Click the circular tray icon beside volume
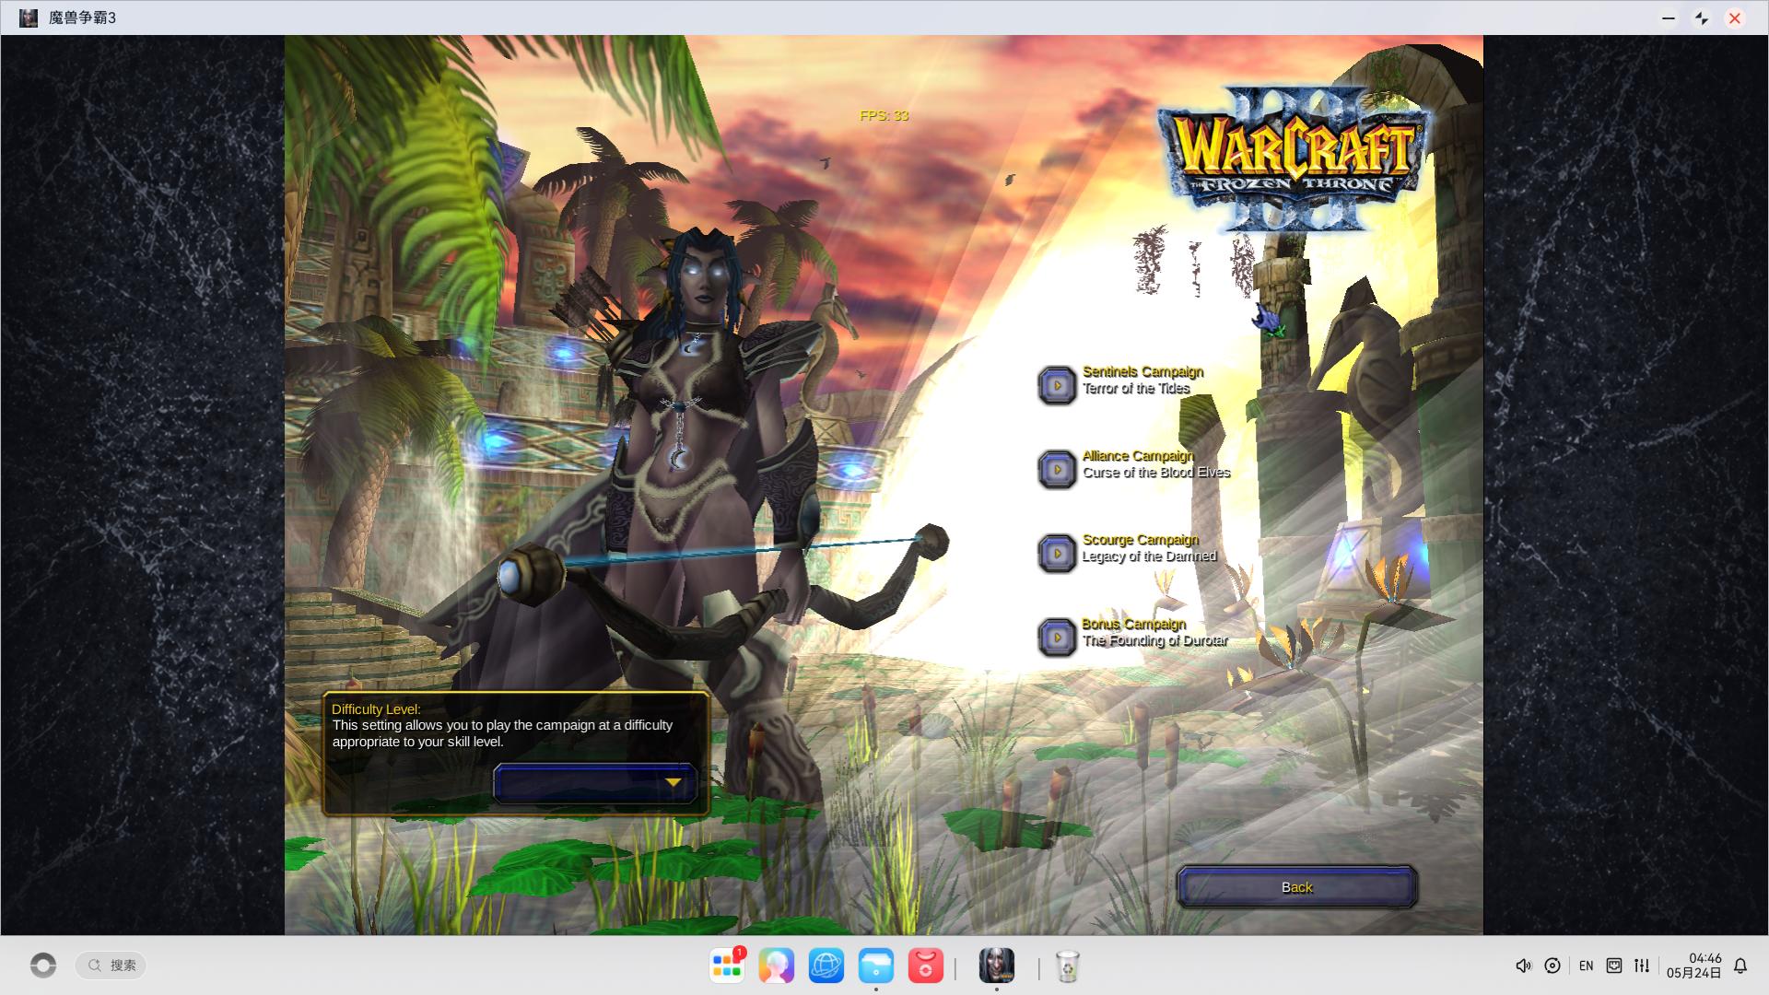This screenshot has width=1769, height=995. pyautogui.click(x=1552, y=966)
